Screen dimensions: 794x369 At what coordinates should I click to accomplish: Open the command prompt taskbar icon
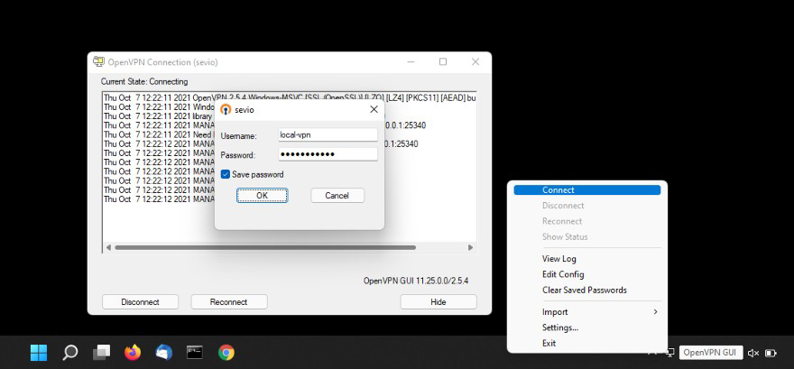(195, 352)
